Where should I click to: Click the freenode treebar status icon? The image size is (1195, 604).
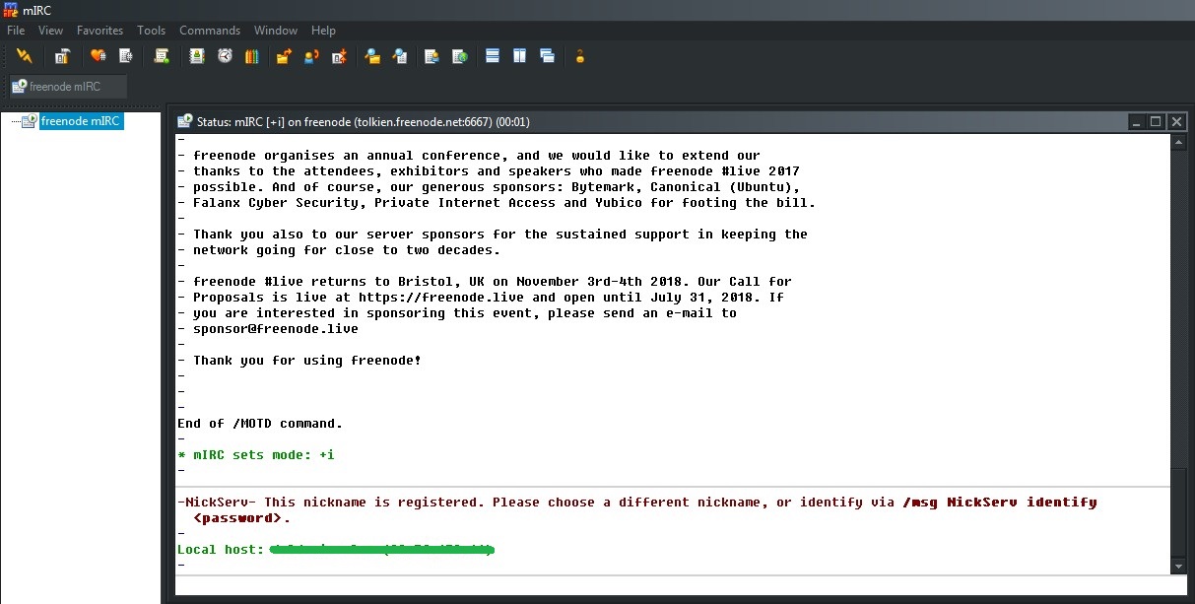(28, 121)
